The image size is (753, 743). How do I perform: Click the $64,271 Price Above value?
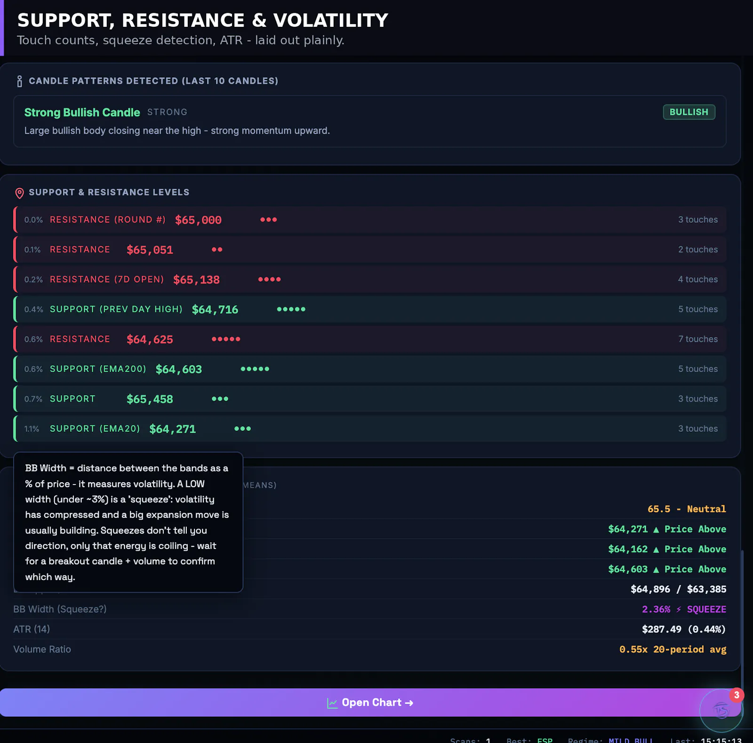[x=667, y=529]
